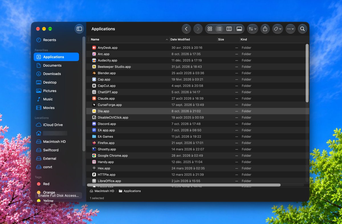
Task: Open the sort and group options dropdown
Action: coord(253,29)
